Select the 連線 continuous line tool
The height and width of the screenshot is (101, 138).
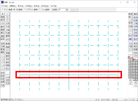pyautogui.click(x=7, y=36)
